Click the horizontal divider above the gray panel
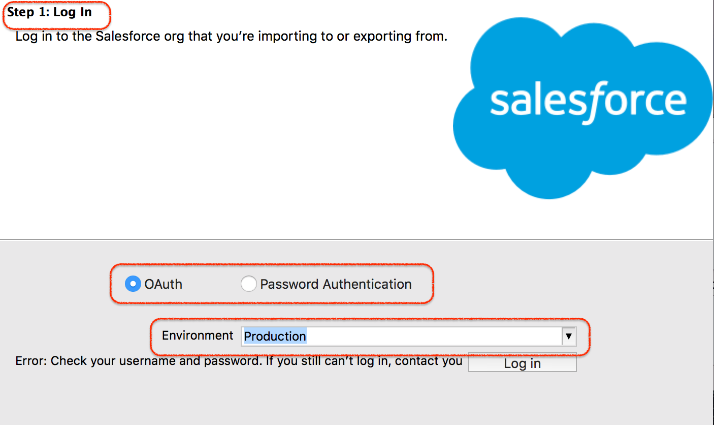Screen dimensions: 714x425 [x=357, y=239]
